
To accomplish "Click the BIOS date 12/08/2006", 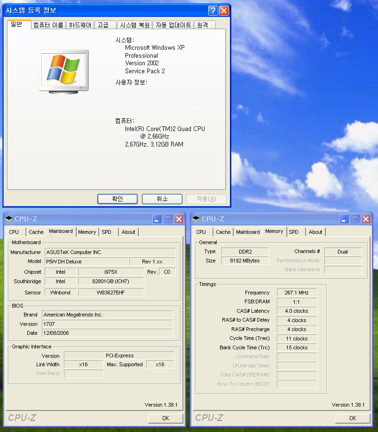I will tap(107, 333).
